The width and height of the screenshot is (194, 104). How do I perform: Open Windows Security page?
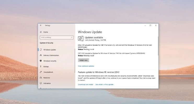pos(50,61)
